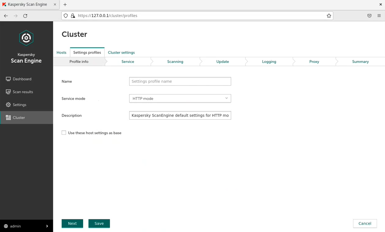Go back with browser back arrow
Image resolution: width=385 pixels, height=232 pixels.
(6, 16)
